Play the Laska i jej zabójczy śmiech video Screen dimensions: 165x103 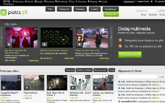click(96, 88)
